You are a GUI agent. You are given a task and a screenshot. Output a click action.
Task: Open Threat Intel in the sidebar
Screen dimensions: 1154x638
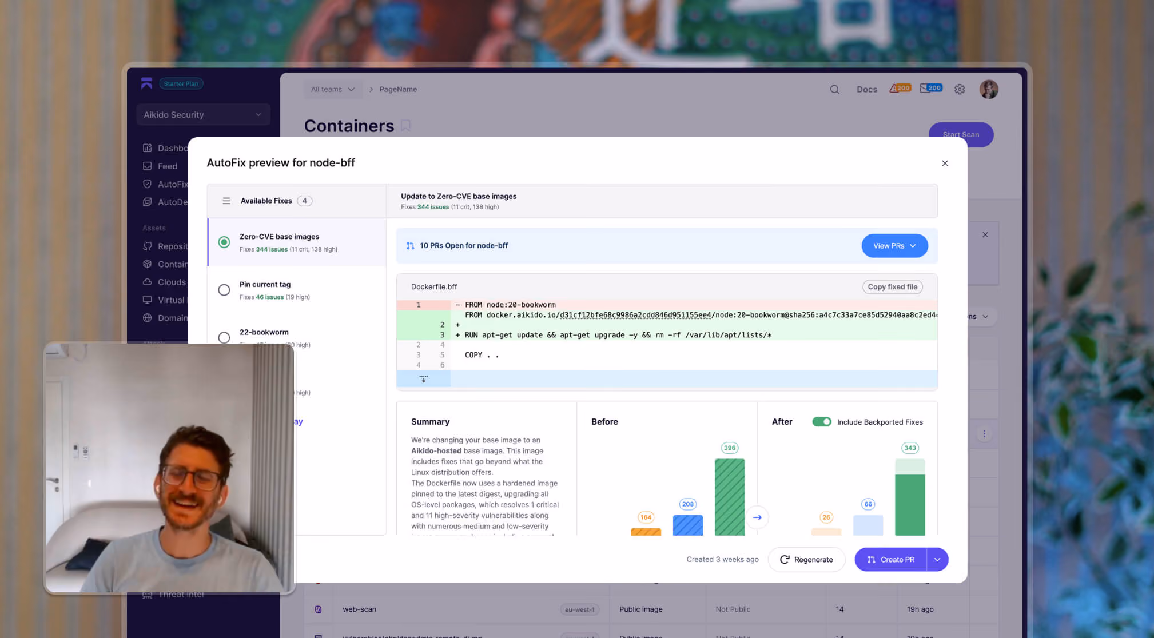click(181, 595)
